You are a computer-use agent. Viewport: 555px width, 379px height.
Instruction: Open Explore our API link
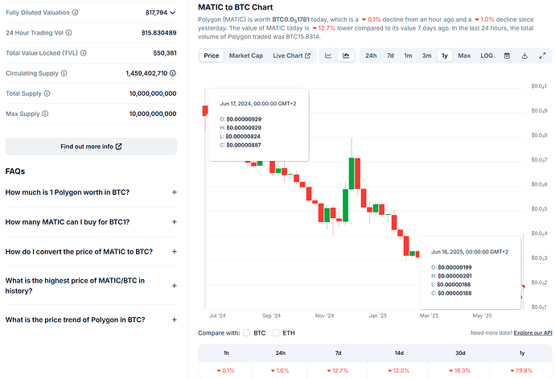pyautogui.click(x=532, y=333)
